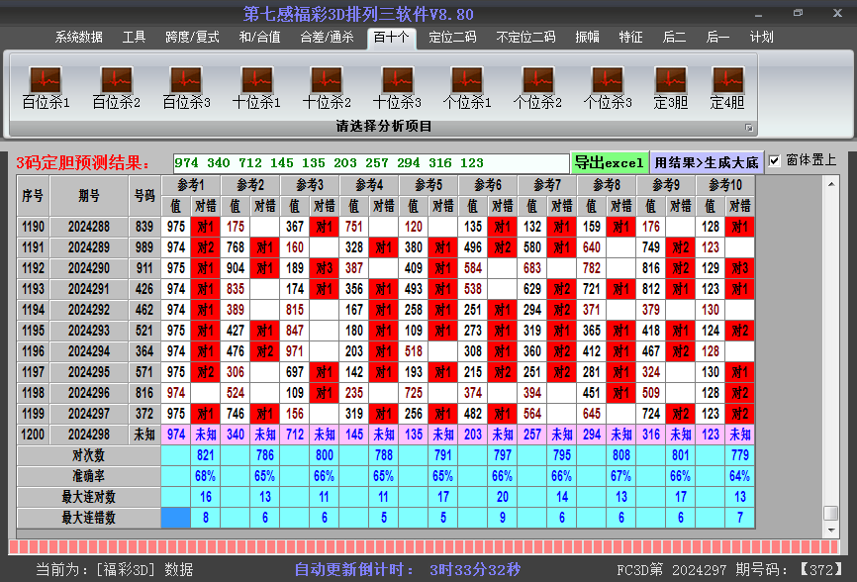Click the 参考10 column header
857x582 pixels.
click(x=725, y=185)
